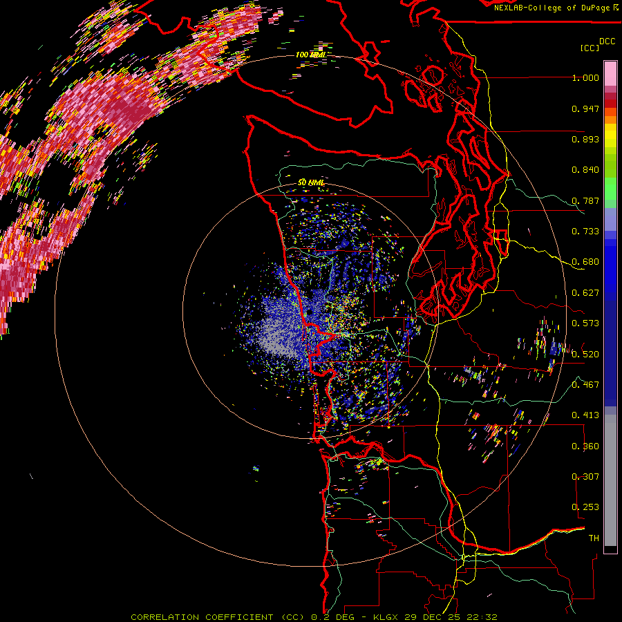The width and height of the screenshot is (622, 622).
Task: Click the 0.680 scale value
Action: [585, 262]
